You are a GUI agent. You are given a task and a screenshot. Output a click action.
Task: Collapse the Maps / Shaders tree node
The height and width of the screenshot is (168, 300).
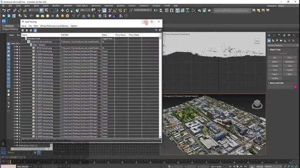(31, 45)
